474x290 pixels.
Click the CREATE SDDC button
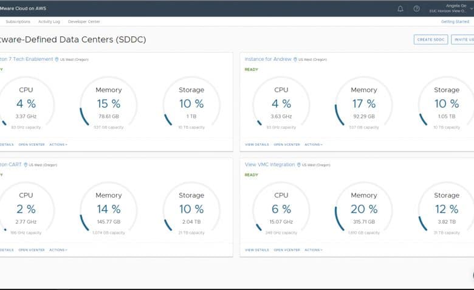click(431, 40)
